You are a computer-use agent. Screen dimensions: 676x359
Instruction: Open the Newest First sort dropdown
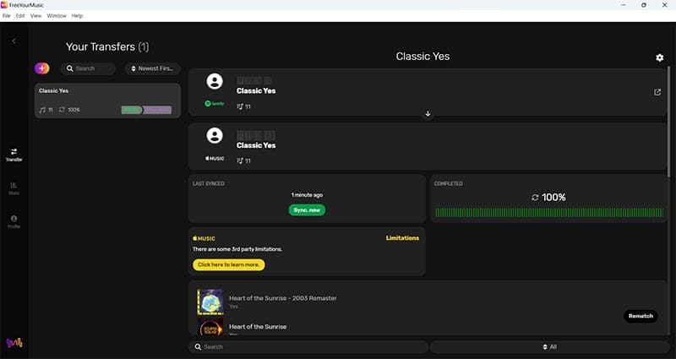pos(153,68)
